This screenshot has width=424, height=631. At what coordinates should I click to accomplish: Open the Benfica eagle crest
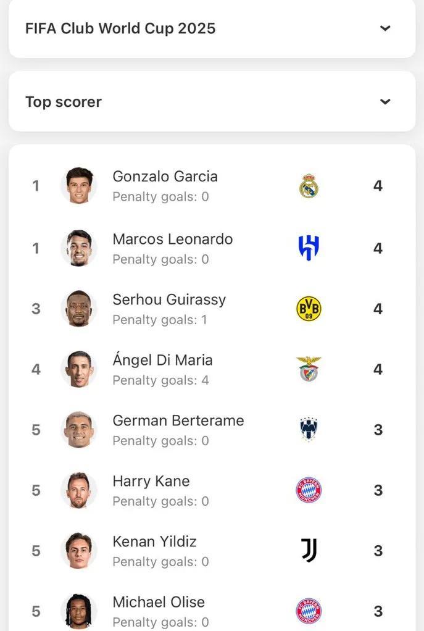click(x=309, y=369)
